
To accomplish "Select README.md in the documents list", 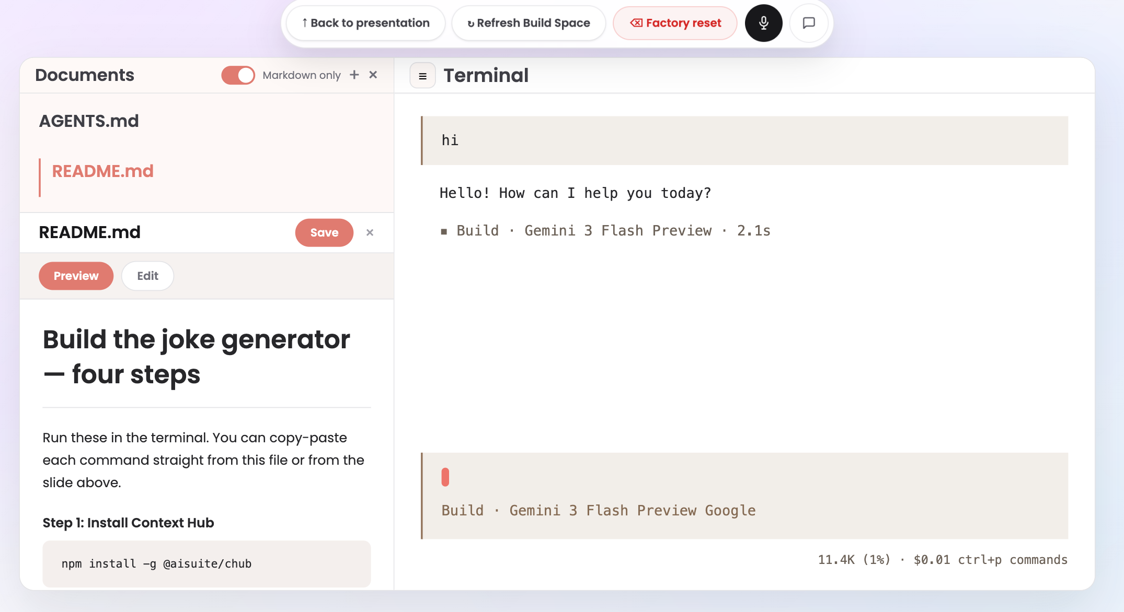I will coord(102,171).
